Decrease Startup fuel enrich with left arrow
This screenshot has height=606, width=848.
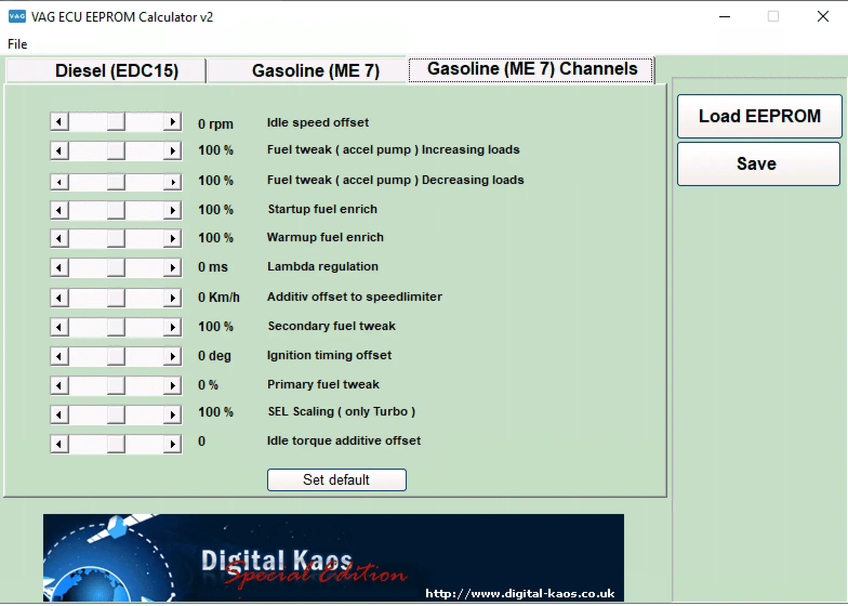[60, 210]
